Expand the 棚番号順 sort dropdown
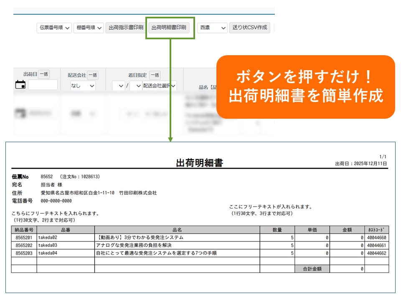The width and height of the screenshot is (401, 301). pos(89,28)
